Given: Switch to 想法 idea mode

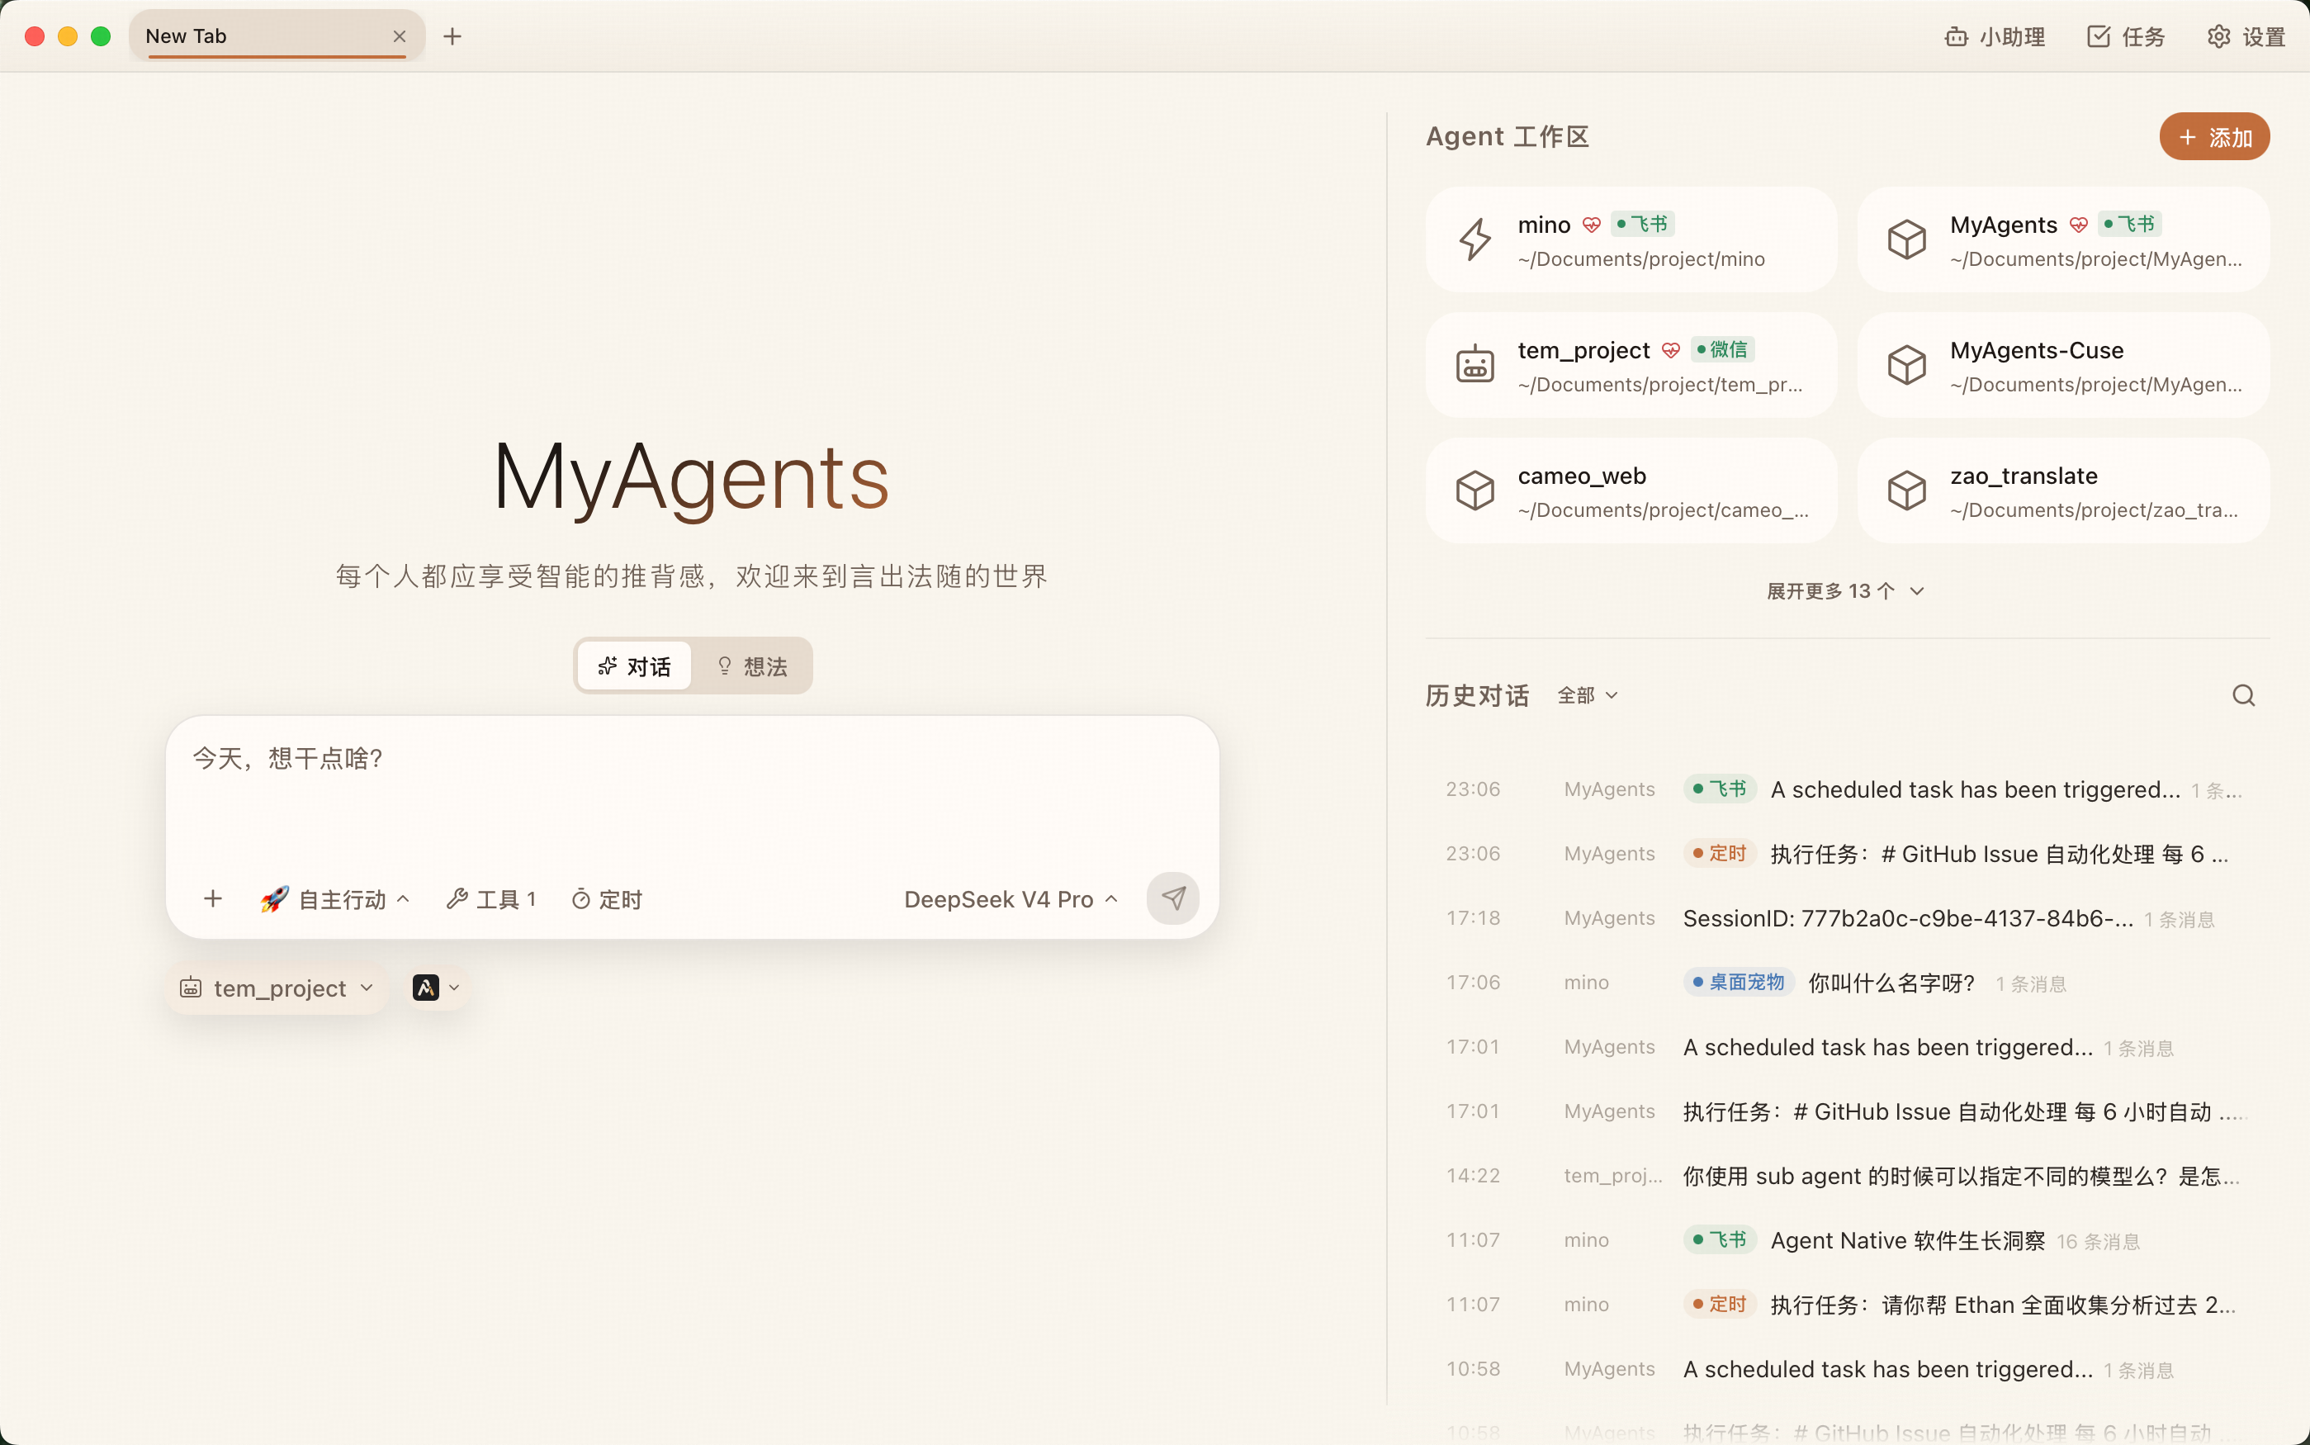Looking at the screenshot, I should click(752, 666).
